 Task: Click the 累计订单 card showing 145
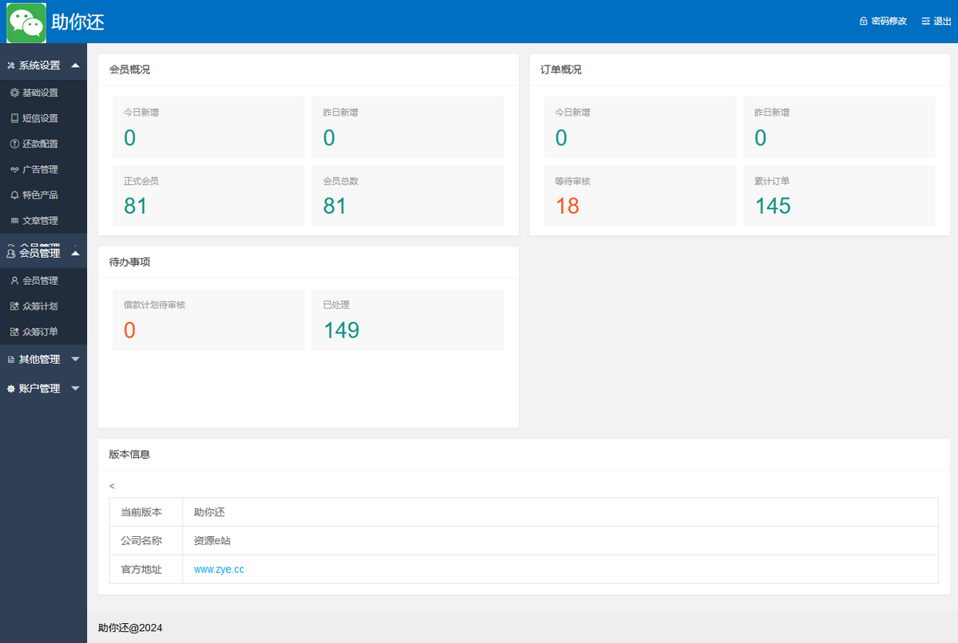coord(838,195)
